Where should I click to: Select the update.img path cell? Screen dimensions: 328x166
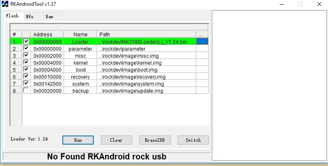[146, 91]
